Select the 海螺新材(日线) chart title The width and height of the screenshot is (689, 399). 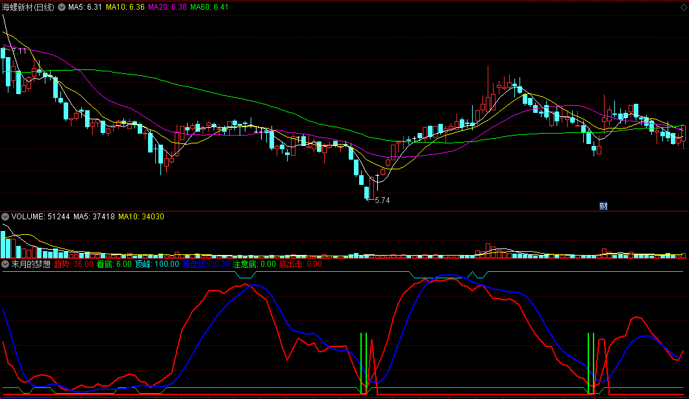point(28,7)
